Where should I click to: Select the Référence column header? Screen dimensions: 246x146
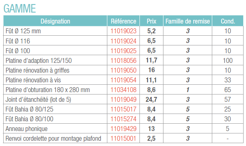[124, 21]
